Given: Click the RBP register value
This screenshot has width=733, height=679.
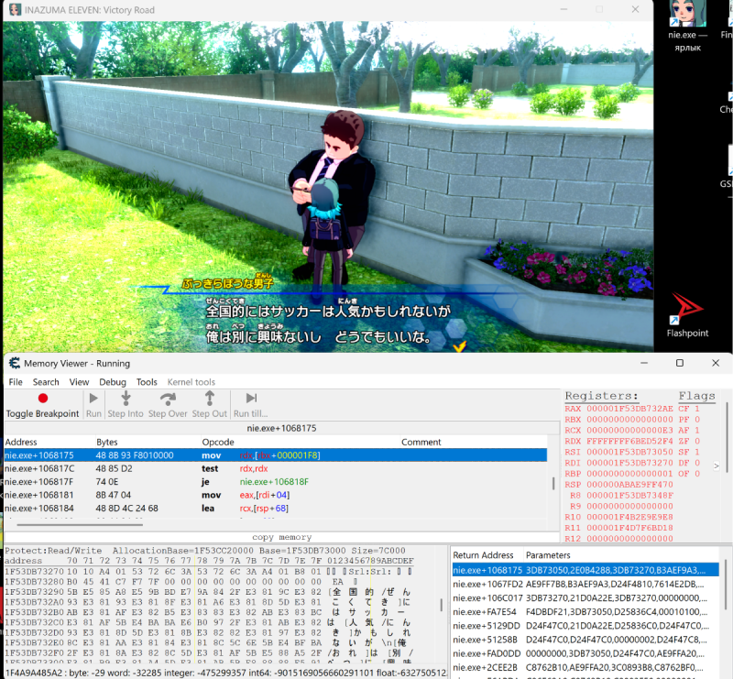Looking at the screenshot, I should (629, 473).
